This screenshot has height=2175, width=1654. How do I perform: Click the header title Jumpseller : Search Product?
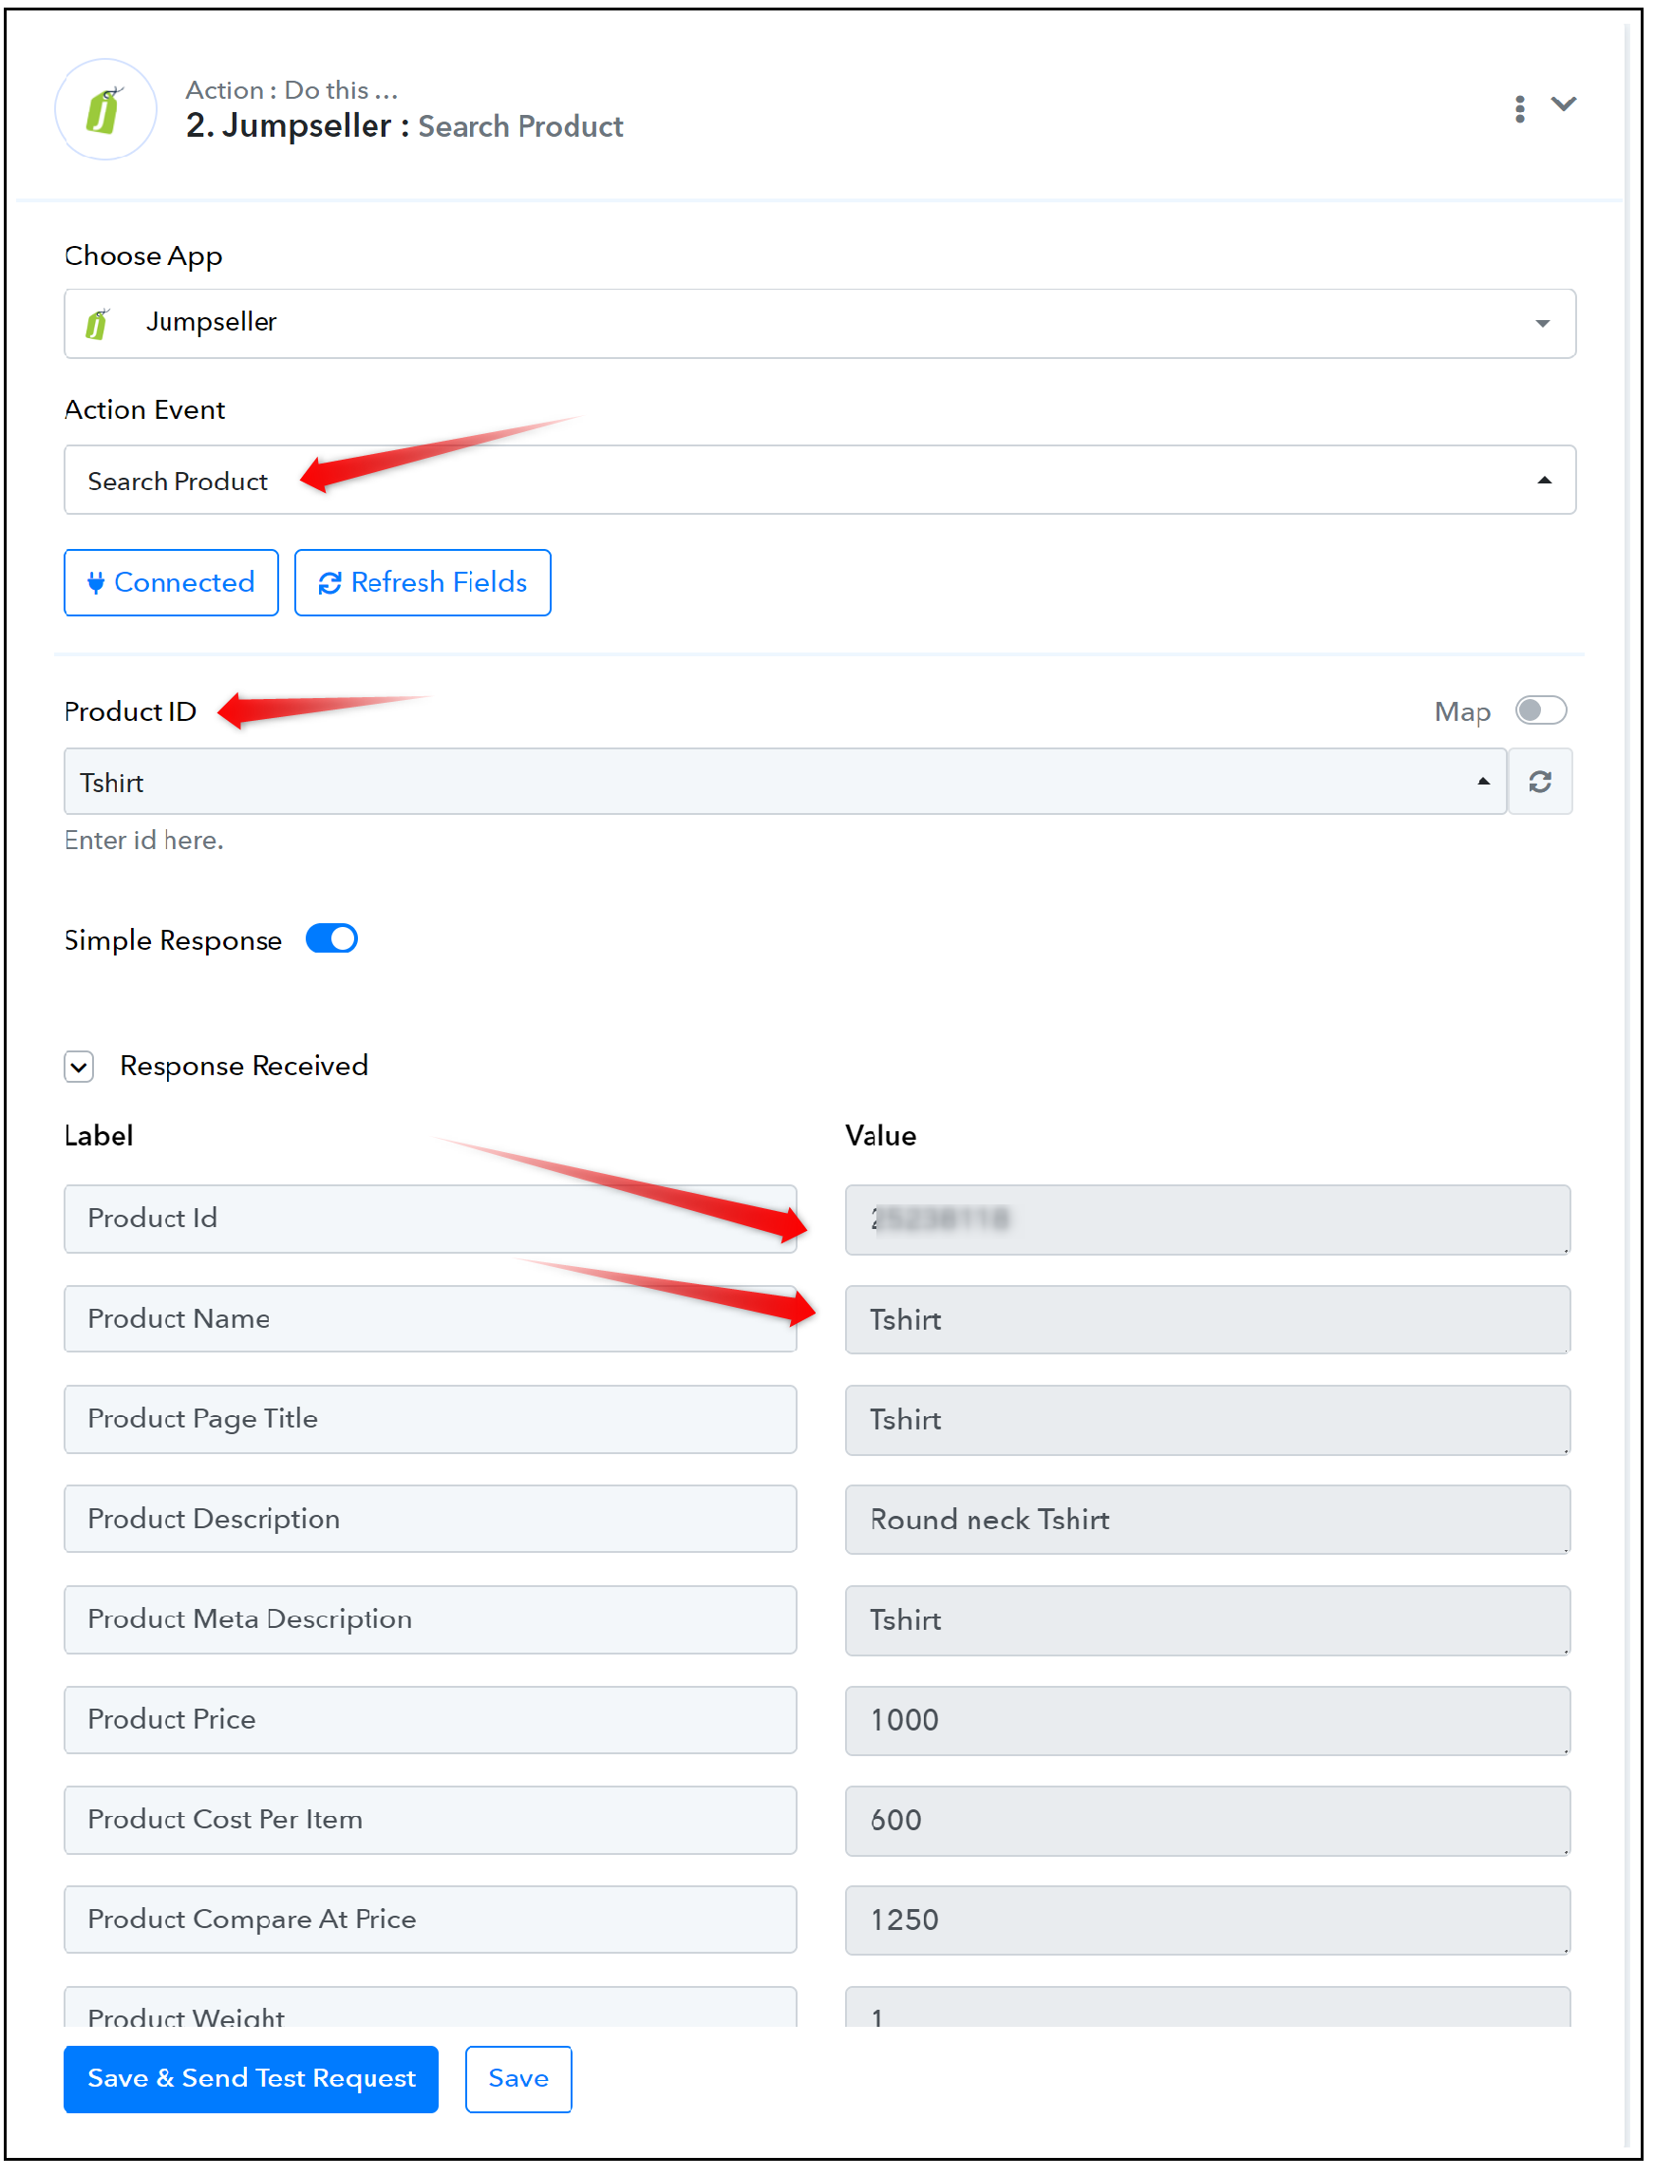click(x=404, y=126)
